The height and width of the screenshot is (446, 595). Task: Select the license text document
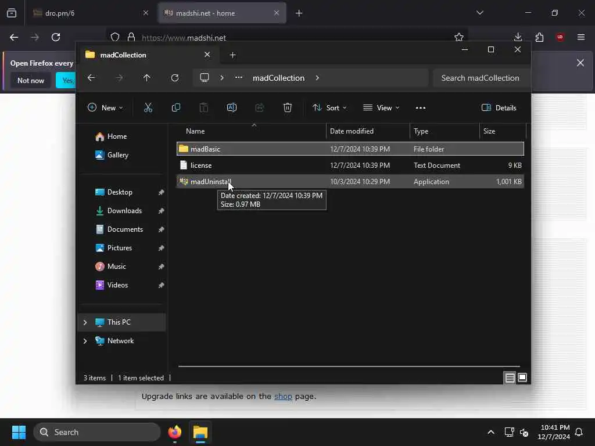pyautogui.click(x=350, y=166)
